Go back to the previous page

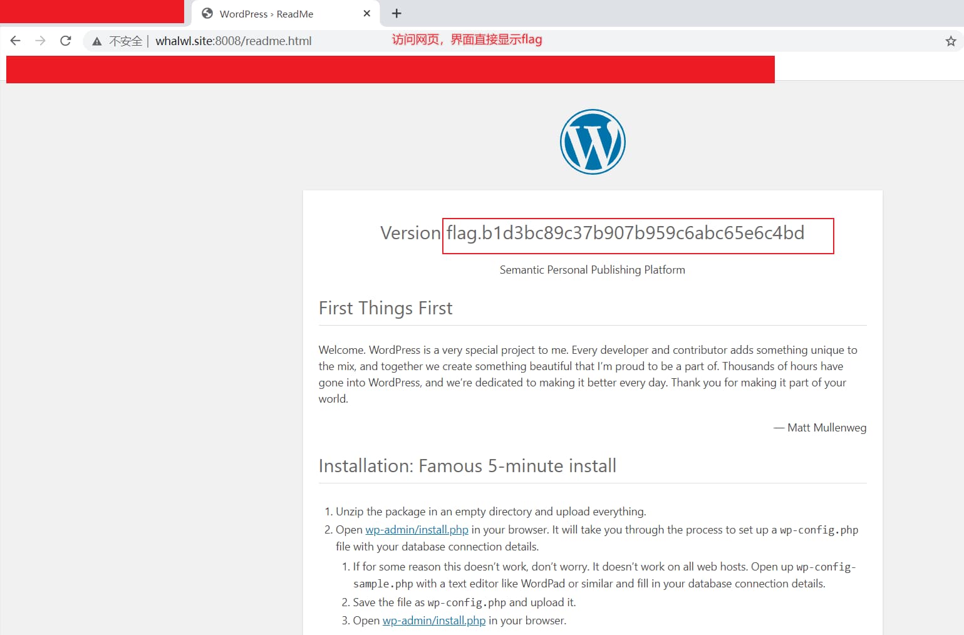[16, 41]
